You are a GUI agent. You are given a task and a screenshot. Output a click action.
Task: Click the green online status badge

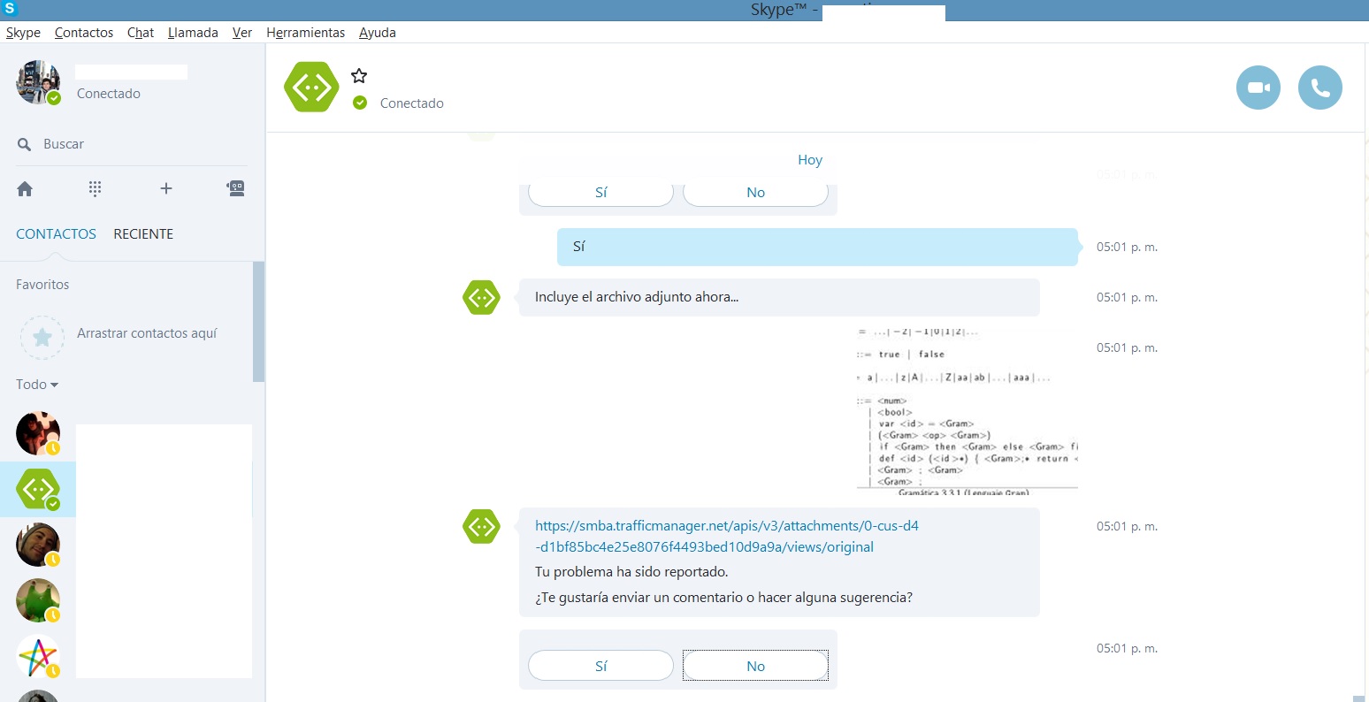360,103
